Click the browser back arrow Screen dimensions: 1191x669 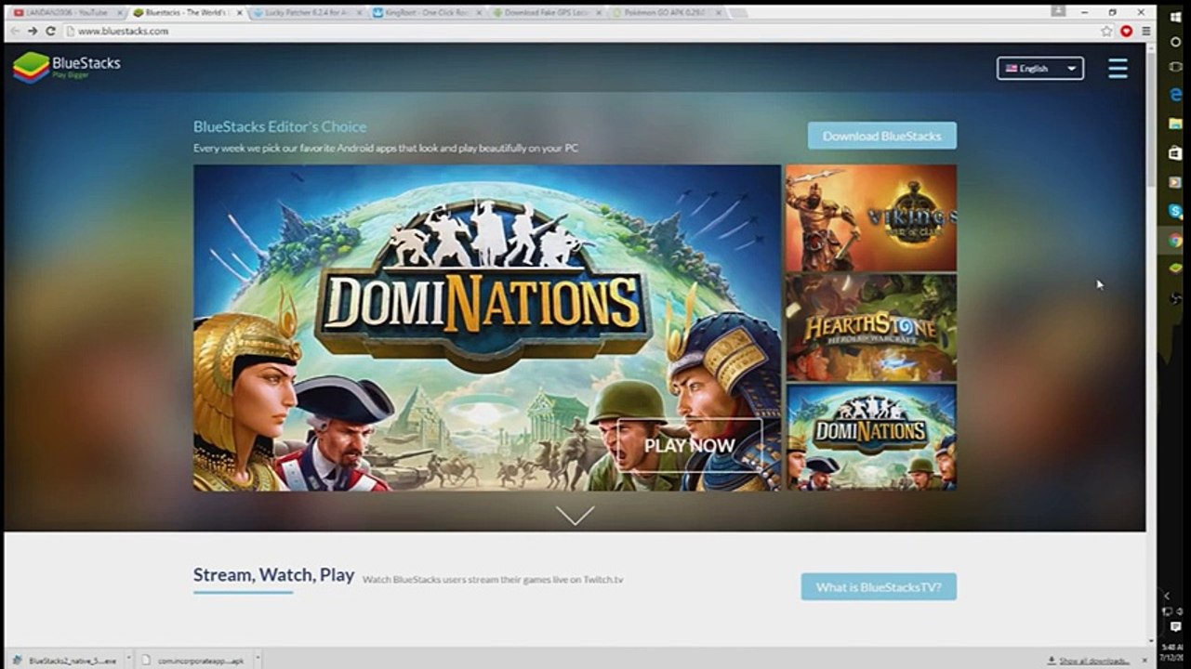pos(15,31)
